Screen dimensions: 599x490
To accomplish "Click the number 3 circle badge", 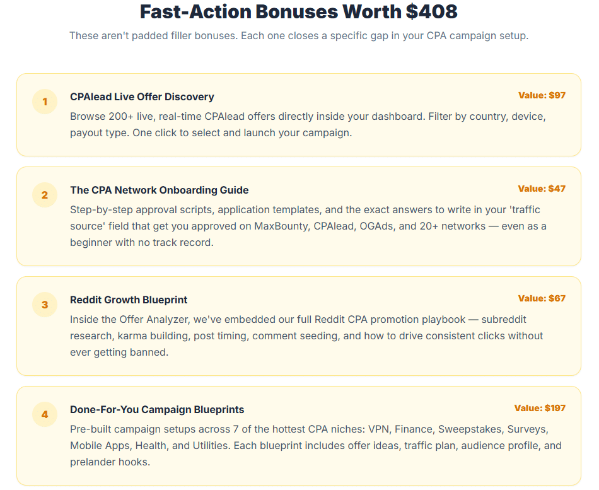I will click(x=45, y=305).
